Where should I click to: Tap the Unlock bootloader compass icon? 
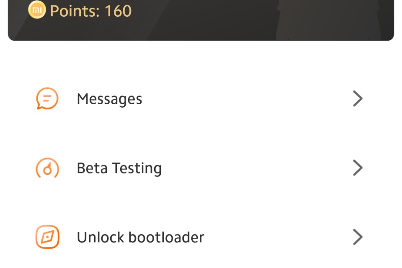coord(47,237)
